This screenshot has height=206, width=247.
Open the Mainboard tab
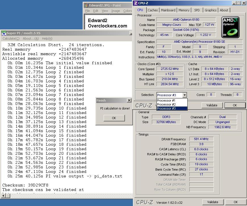(168, 10)
